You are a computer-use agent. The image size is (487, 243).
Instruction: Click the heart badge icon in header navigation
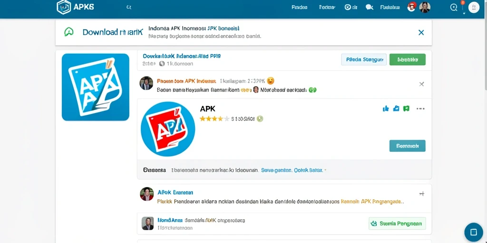(348, 7)
